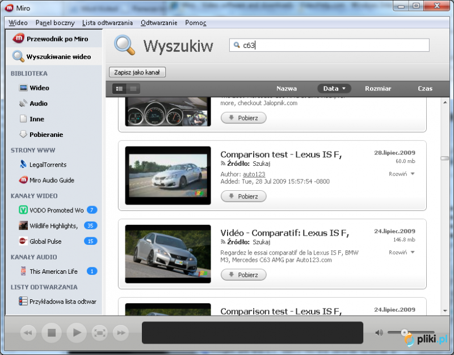
Task: Click the scrollbar up arrow
Action: (445, 102)
